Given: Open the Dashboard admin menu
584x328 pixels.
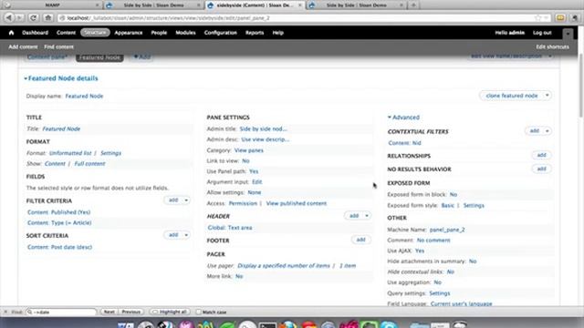Looking at the screenshot, I should tap(35, 33).
